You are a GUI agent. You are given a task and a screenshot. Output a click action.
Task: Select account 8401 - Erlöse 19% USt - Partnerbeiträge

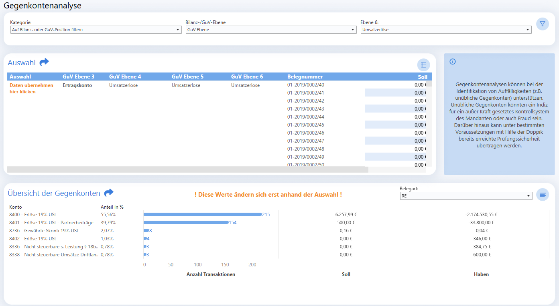tap(51, 223)
